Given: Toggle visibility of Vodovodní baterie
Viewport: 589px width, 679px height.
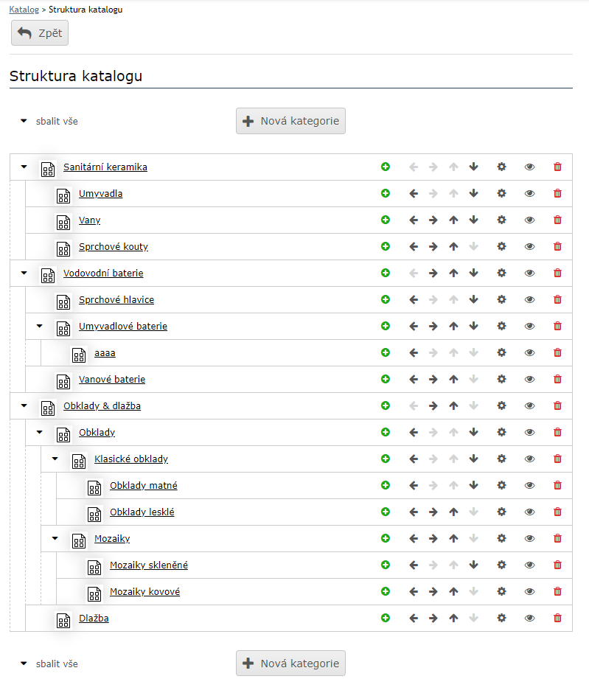Looking at the screenshot, I should [x=529, y=273].
